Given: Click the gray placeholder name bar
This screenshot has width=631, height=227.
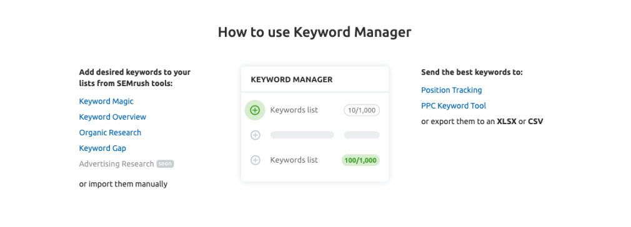Looking at the screenshot, I should point(302,135).
